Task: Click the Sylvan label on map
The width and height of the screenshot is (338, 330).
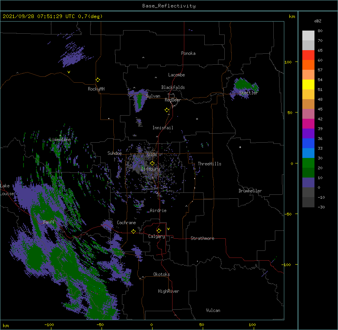Action: point(153,96)
